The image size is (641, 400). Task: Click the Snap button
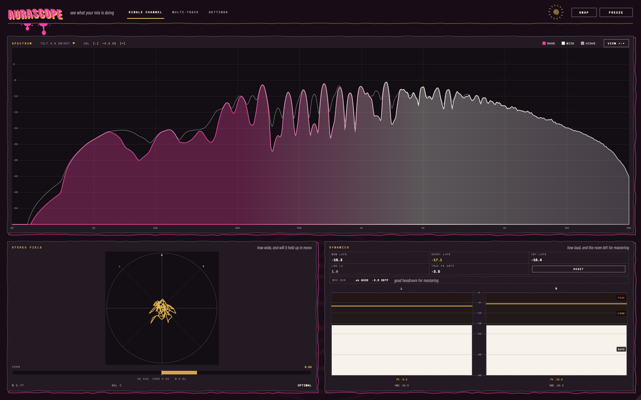[584, 12]
